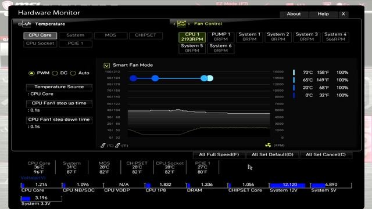The height and width of the screenshot is (209, 372).
Task: Click the right arrow before Fan Control
Action: point(189,24)
